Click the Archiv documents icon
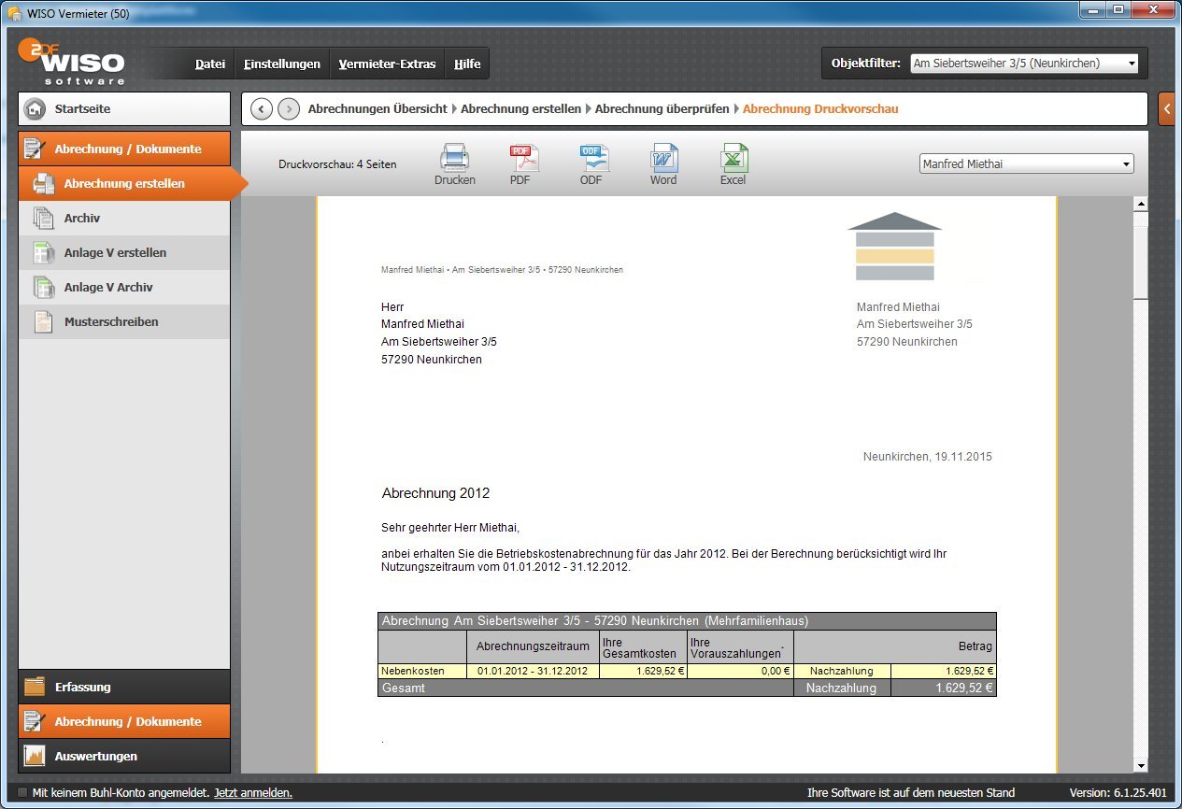The image size is (1182, 809). 43,219
